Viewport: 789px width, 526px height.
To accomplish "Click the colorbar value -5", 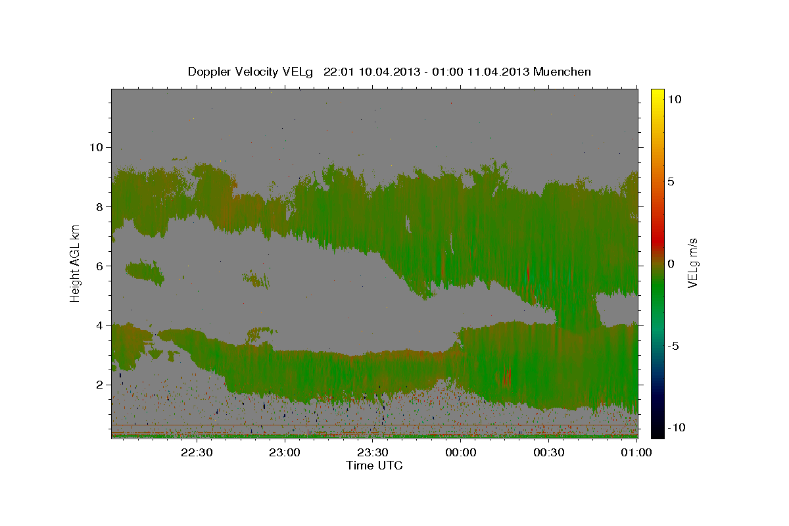I will 673,346.
